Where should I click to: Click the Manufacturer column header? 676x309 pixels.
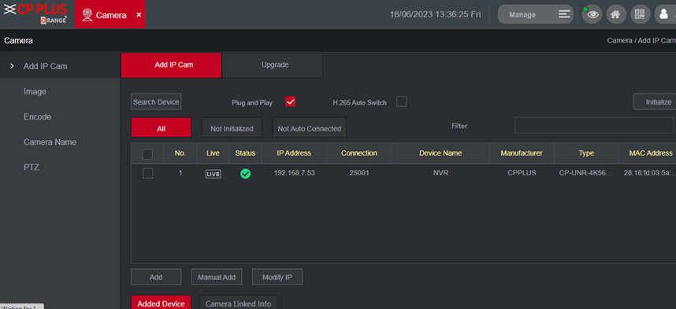pyautogui.click(x=522, y=153)
